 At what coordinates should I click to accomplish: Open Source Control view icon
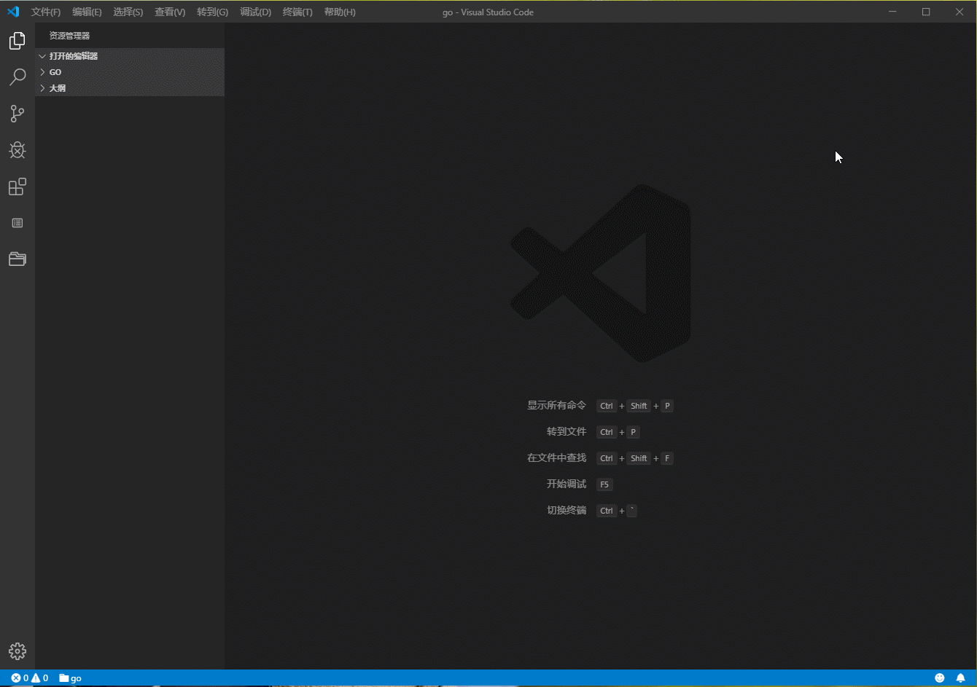[x=17, y=114]
